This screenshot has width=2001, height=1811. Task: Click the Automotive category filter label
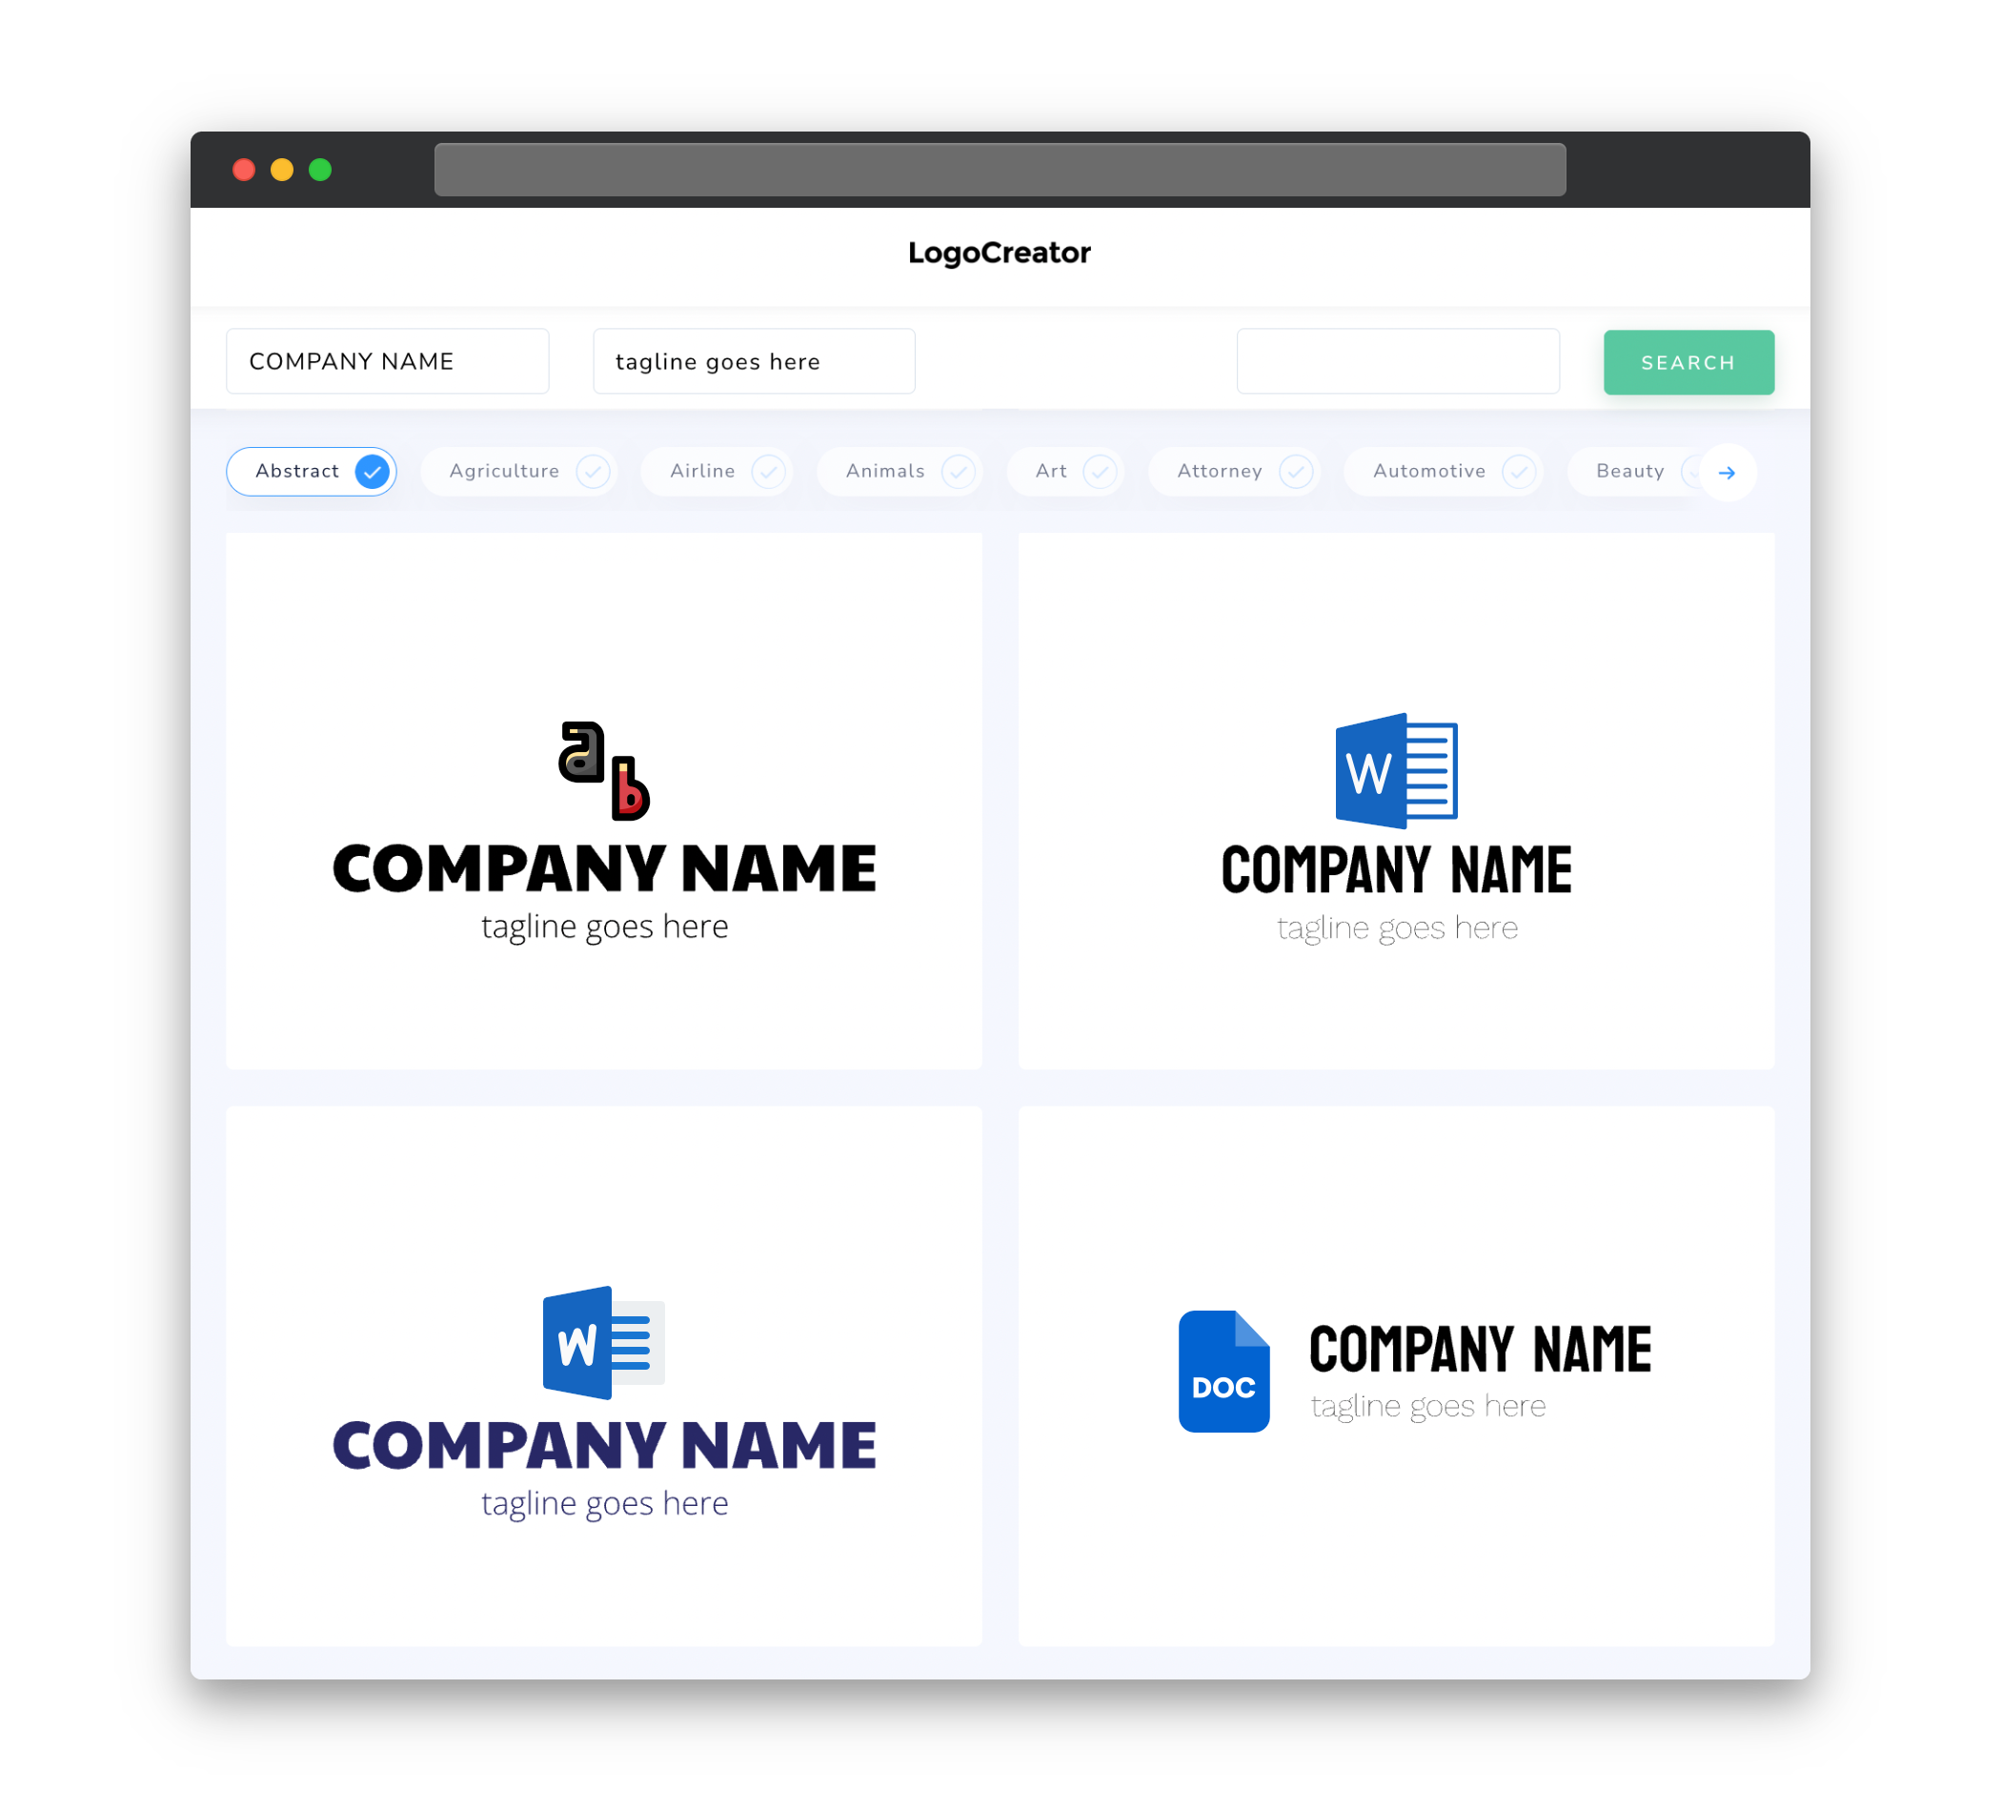[x=1429, y=471]
